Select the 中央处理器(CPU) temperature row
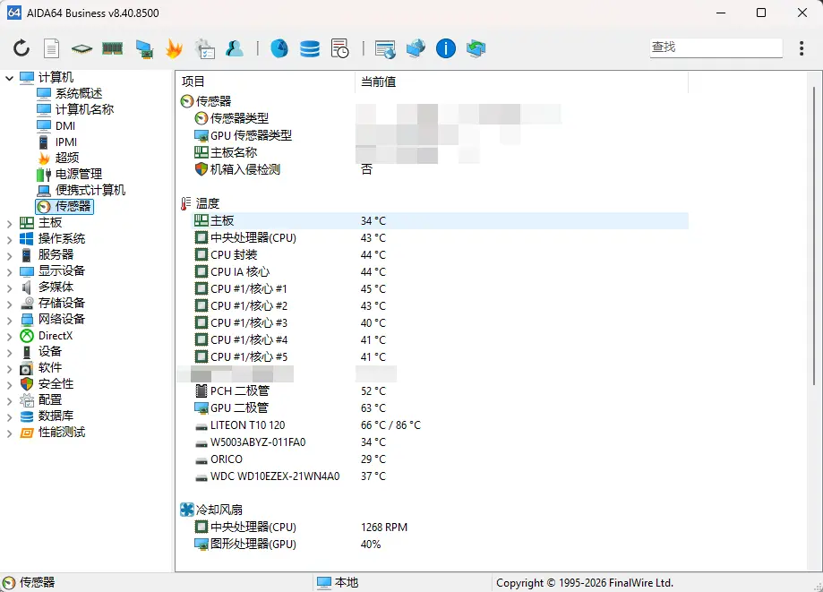The image size is (823, 592). pyautogui.click(x=441, y=237)
